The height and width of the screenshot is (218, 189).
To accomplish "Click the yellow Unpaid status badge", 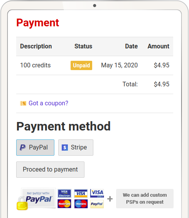I will point(81,65).
